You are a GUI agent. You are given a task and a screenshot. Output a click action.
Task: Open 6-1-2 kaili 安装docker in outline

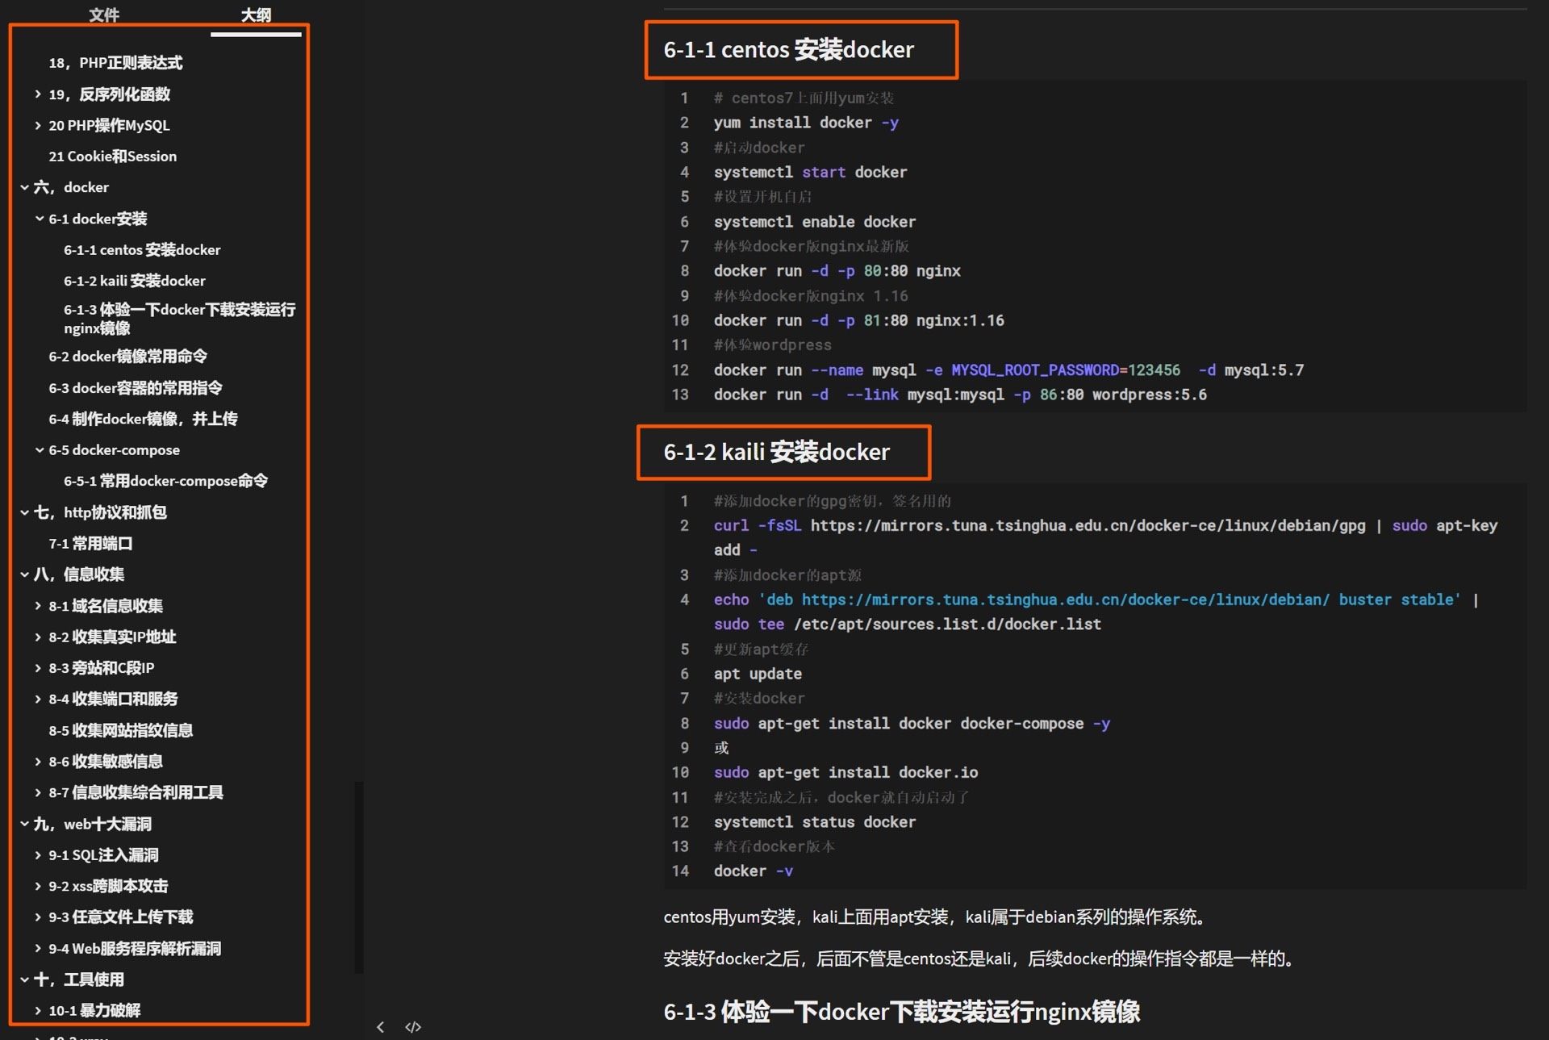coord(134,281)
